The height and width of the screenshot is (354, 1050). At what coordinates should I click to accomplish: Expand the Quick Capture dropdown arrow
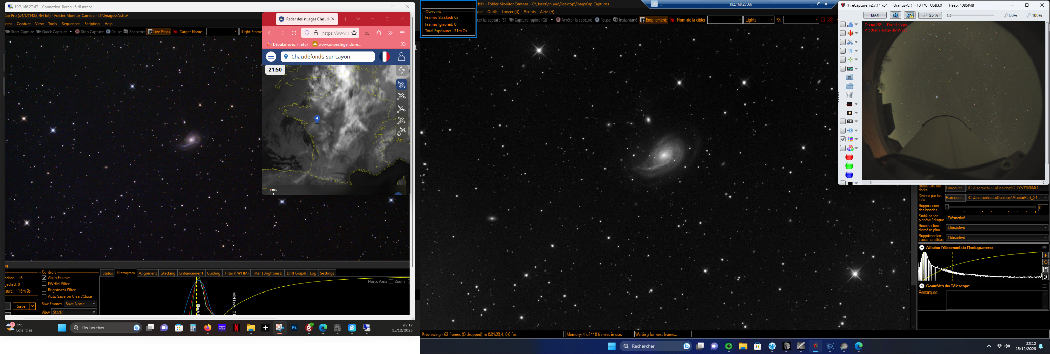tap(70, 32)
